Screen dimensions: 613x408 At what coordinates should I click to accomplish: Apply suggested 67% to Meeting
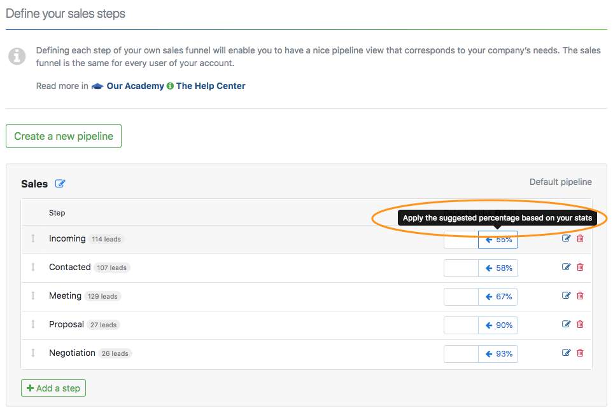click(498, 297)
